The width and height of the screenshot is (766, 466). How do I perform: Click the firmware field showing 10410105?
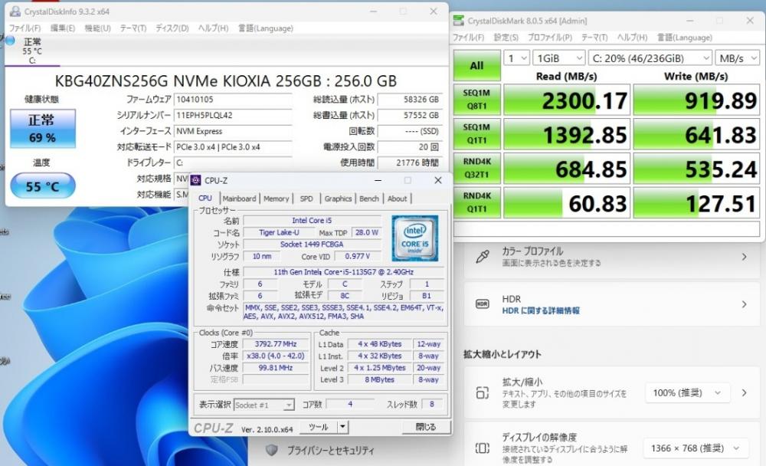coord(233,100)
